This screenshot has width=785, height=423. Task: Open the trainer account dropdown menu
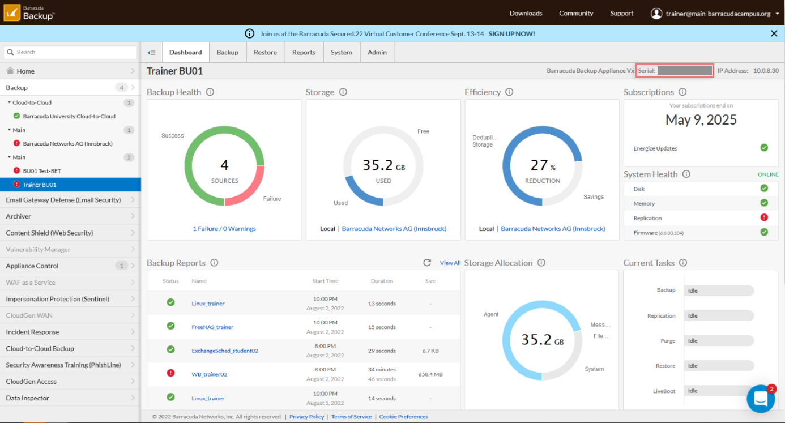click(x=778, y=14)
